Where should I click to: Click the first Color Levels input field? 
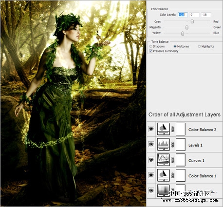[183, 15]
